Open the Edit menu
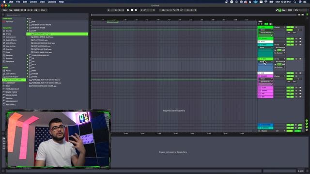The height and width of the screenshot is (174, 310). click(x=25, y=2)
